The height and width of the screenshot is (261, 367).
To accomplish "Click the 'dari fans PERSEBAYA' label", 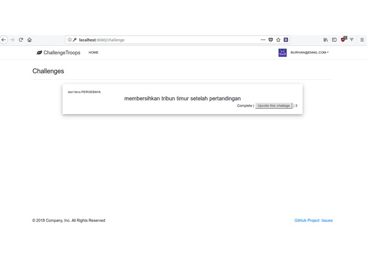I will [84, 92].
